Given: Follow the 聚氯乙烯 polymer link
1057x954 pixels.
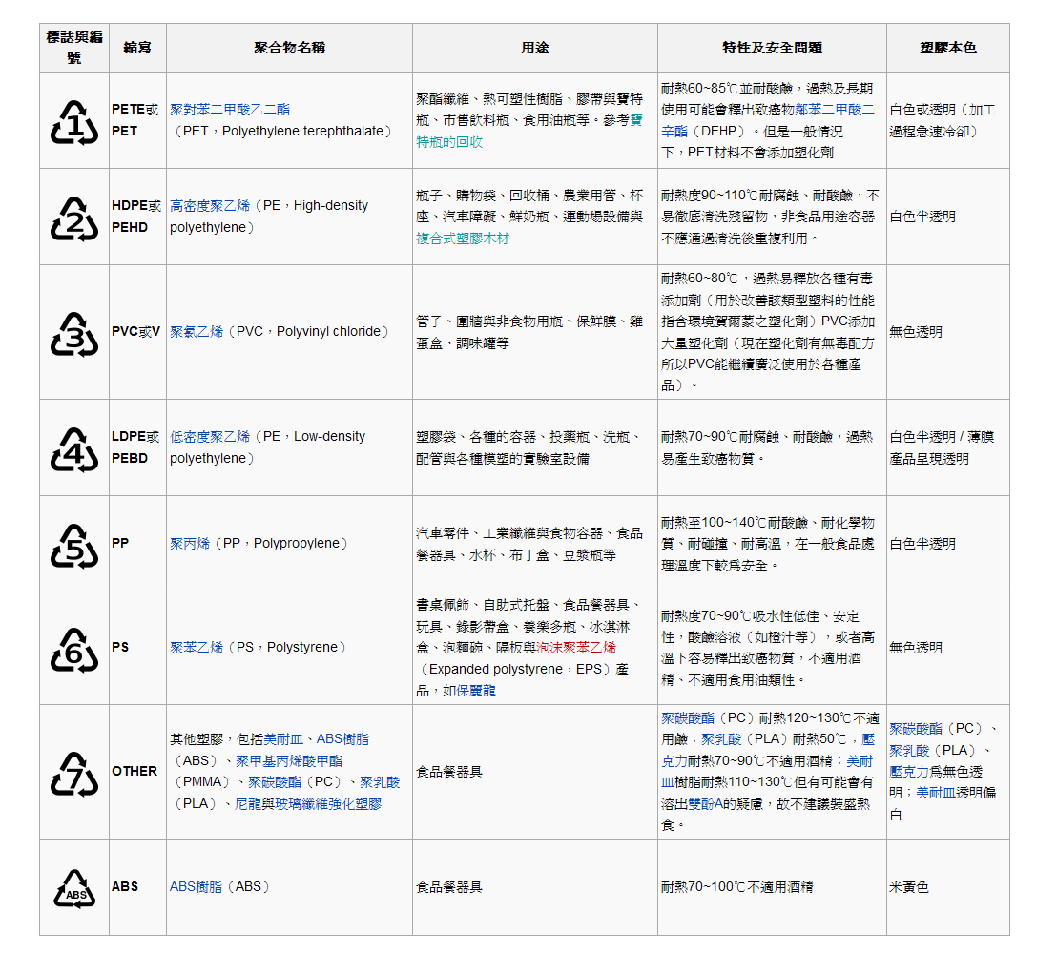Looking at the screenshot, I should tap(197, 332).
